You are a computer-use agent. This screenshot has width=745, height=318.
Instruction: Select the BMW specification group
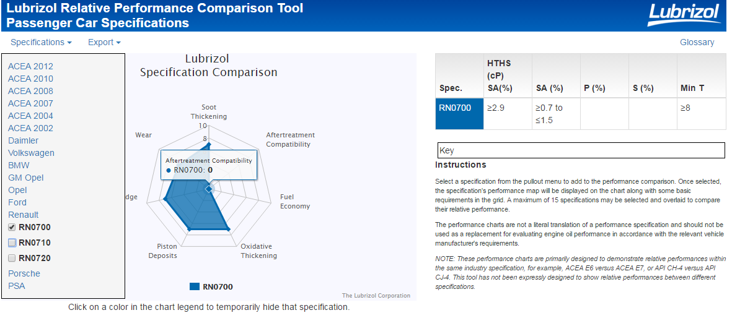(x=19, y=165)
